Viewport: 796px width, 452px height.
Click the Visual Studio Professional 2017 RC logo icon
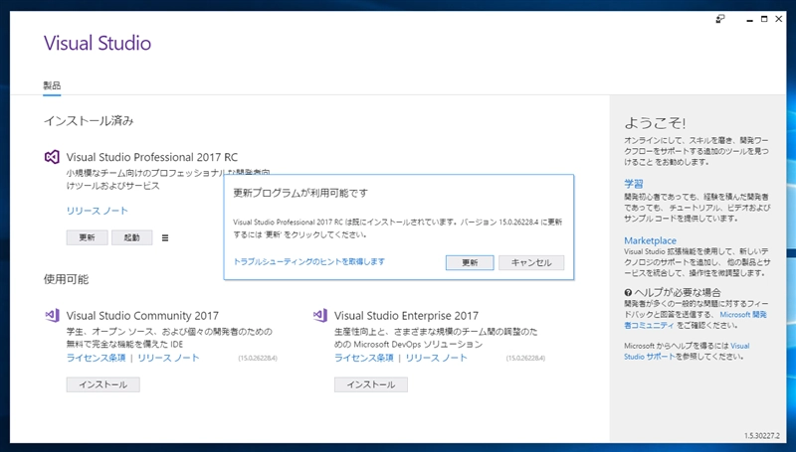tap(52, 157)
